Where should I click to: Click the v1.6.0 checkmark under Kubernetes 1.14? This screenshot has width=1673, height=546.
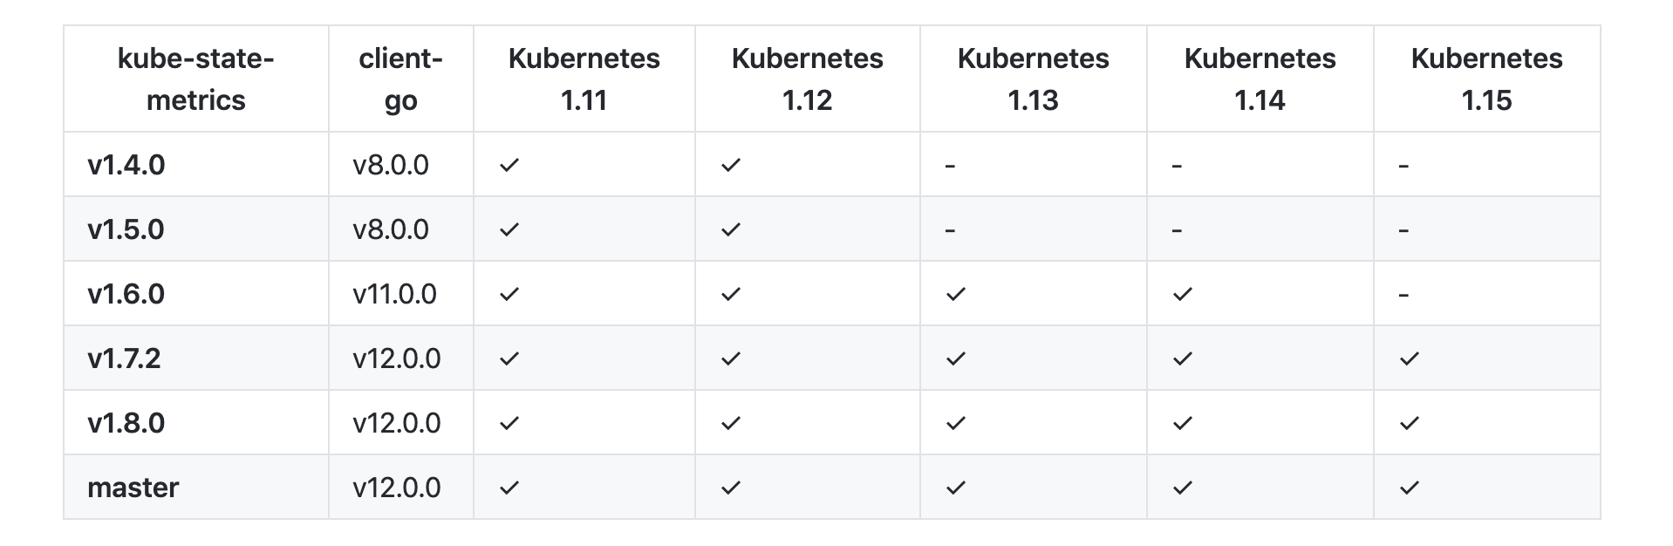pyautogui.click(x=1183, y=294)
